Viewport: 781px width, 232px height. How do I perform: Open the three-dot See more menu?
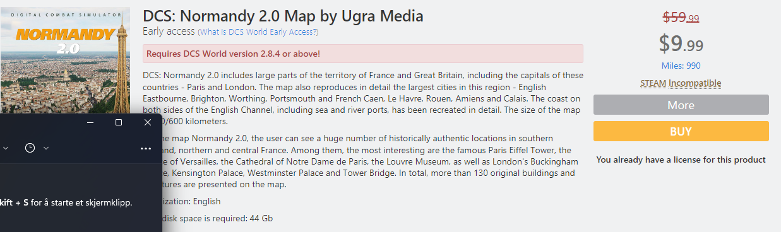(x=146, y=149)
